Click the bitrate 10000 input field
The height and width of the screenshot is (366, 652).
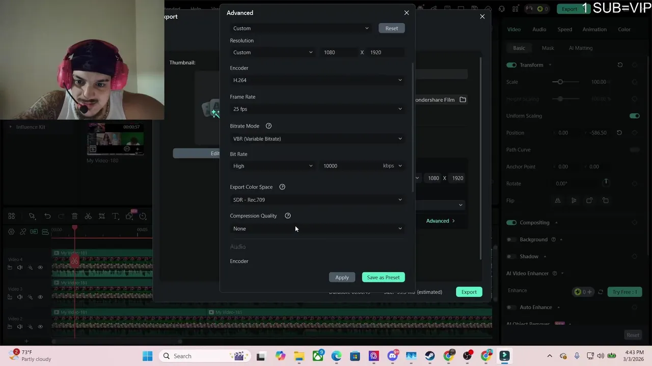pos(350,166)
